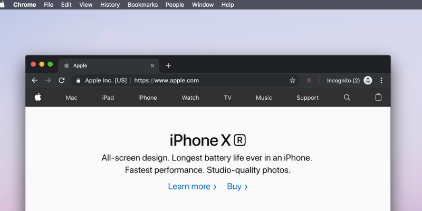
Task: Go to the iPhone section in navbar
Action: pos(148,98)
